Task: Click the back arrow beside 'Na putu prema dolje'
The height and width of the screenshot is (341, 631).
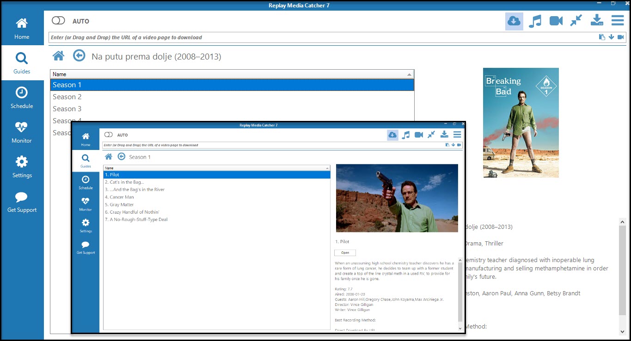Action: pyautogui.click(x=79, y=56)
